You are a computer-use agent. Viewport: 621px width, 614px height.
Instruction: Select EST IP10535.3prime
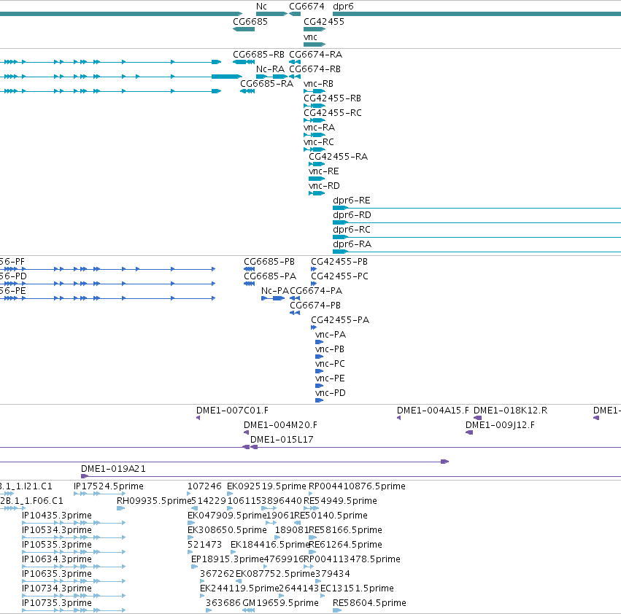(x=57, y=544)
